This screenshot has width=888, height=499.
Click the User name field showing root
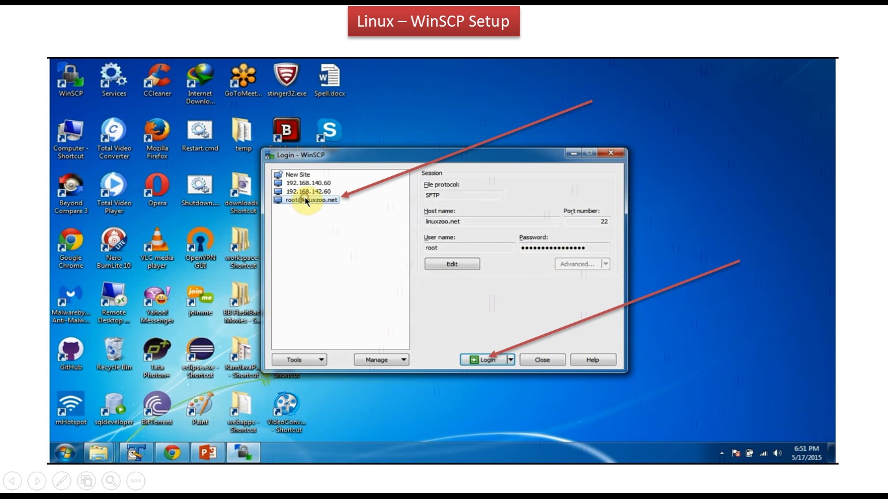(469, 248)
